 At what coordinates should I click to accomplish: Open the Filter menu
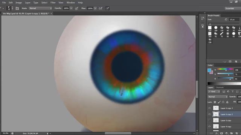click(53, 3)
